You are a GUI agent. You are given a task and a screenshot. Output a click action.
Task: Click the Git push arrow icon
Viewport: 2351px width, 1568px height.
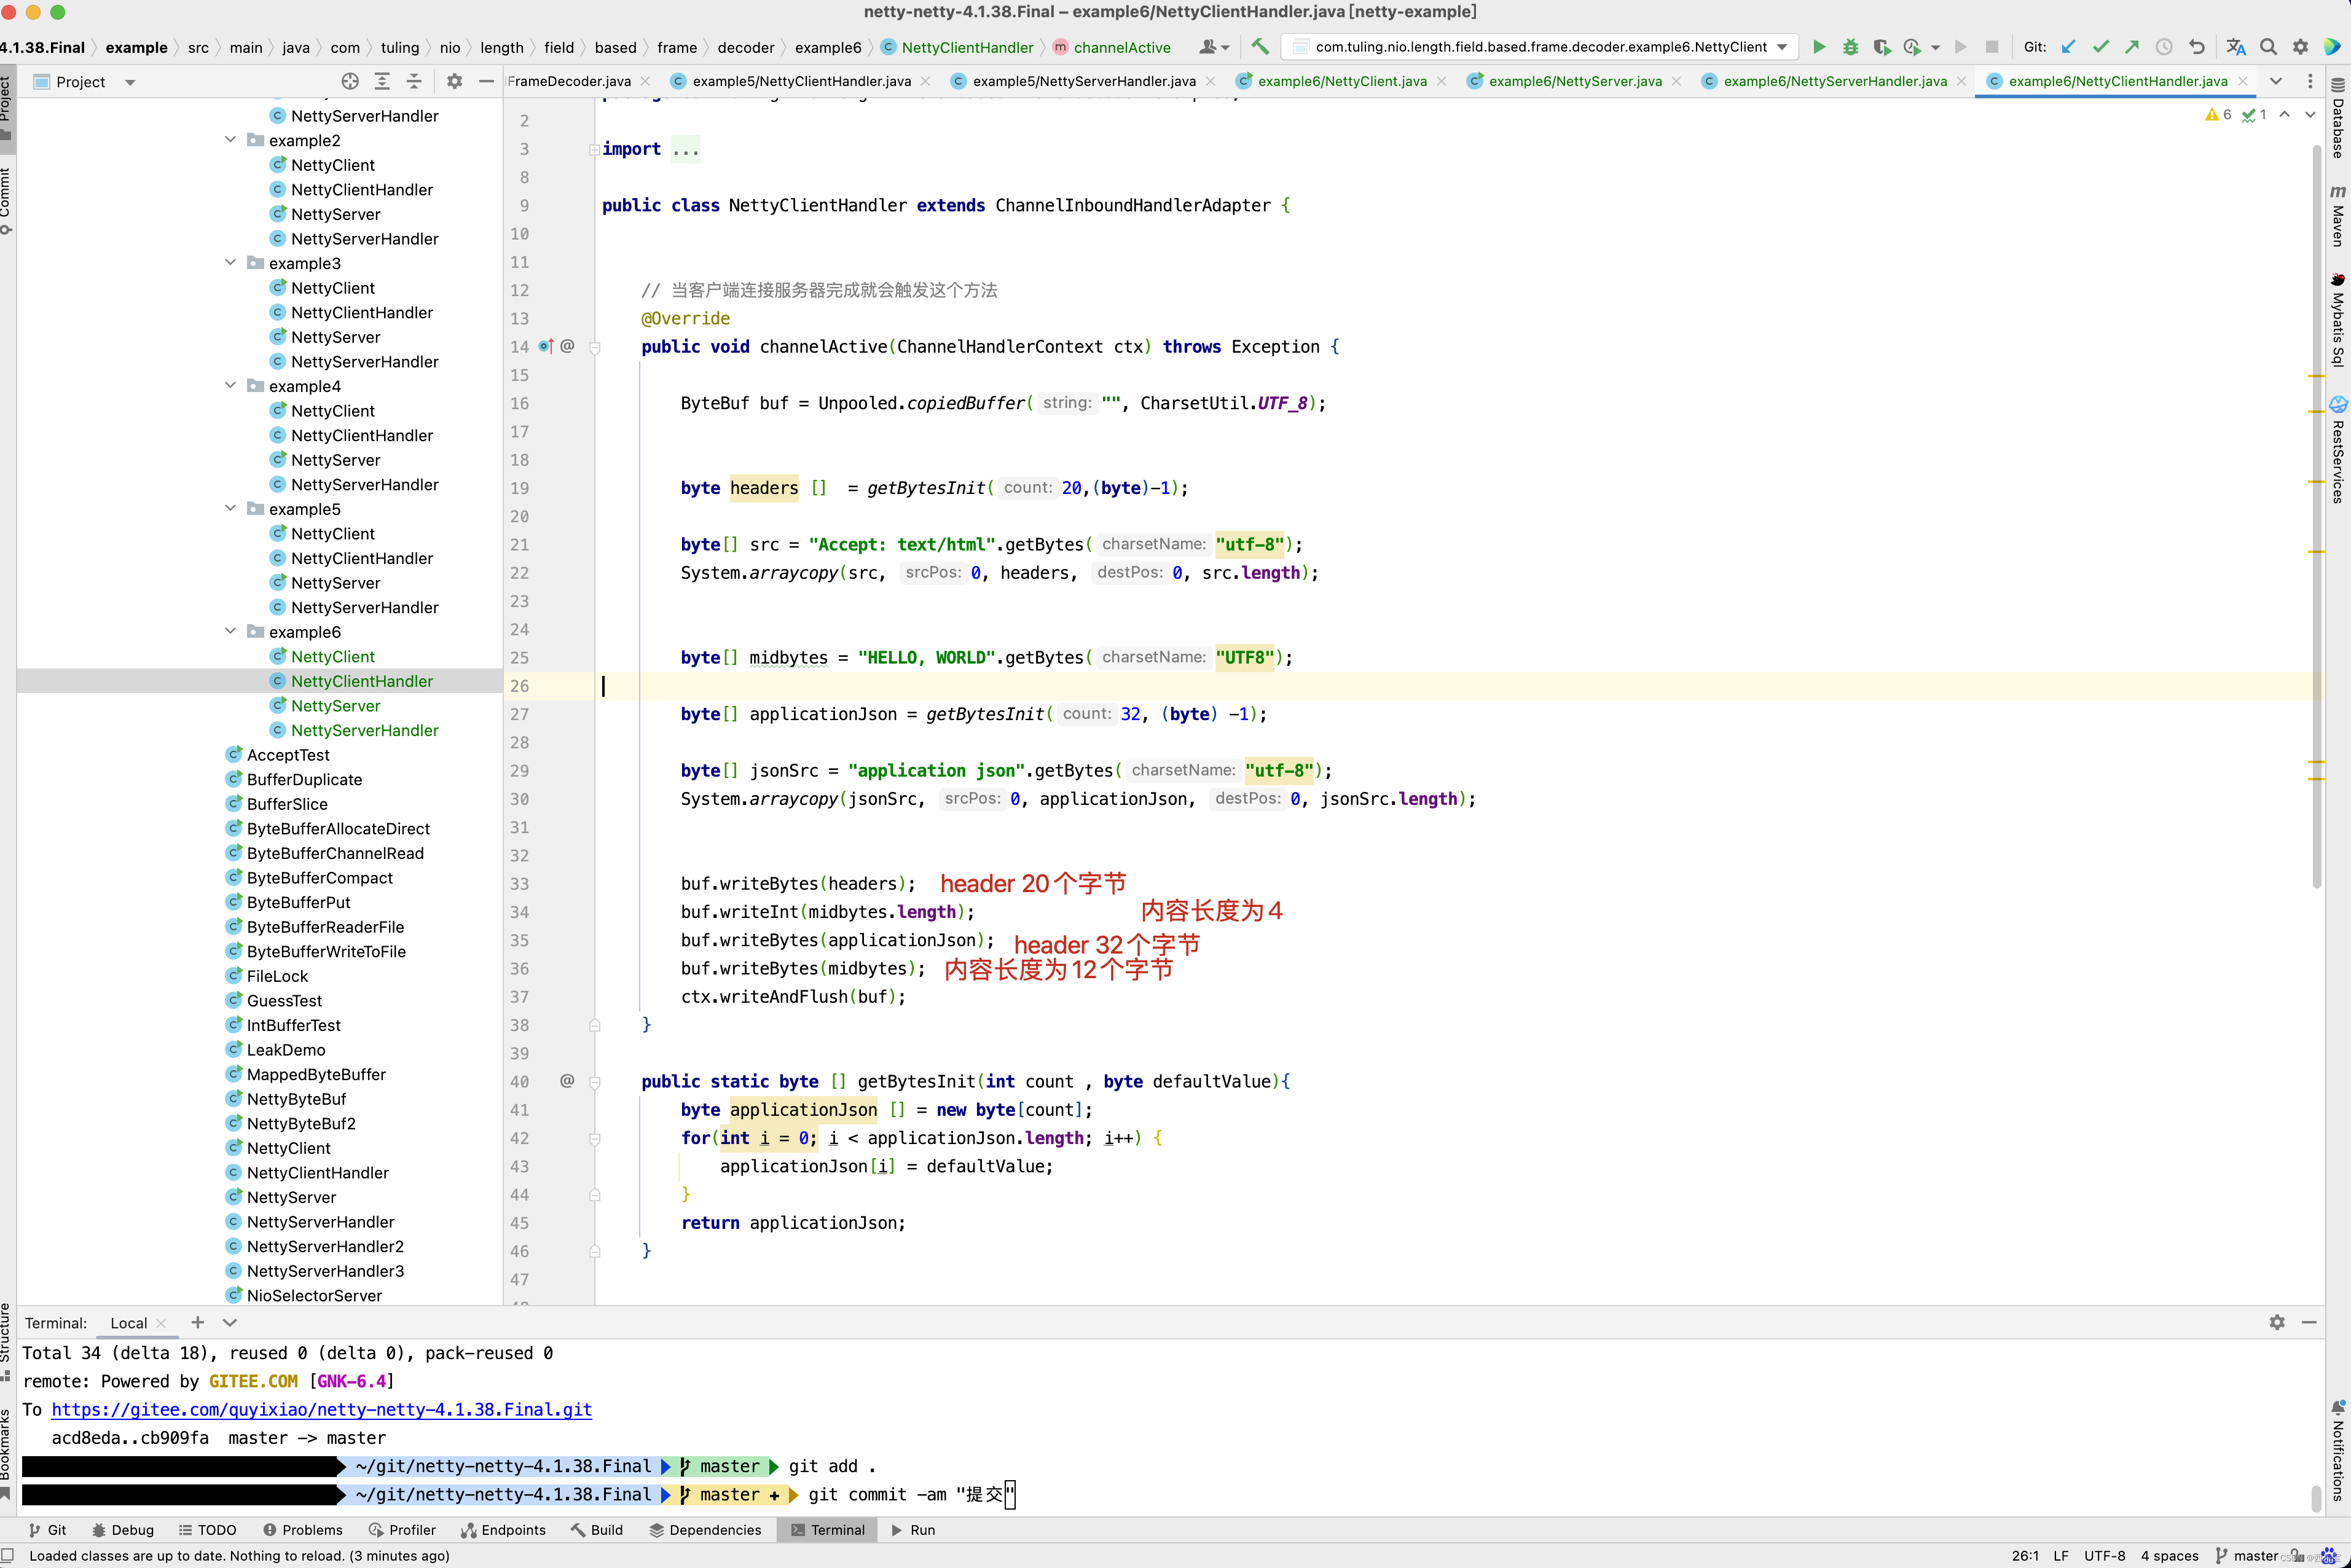(2132, 47)
